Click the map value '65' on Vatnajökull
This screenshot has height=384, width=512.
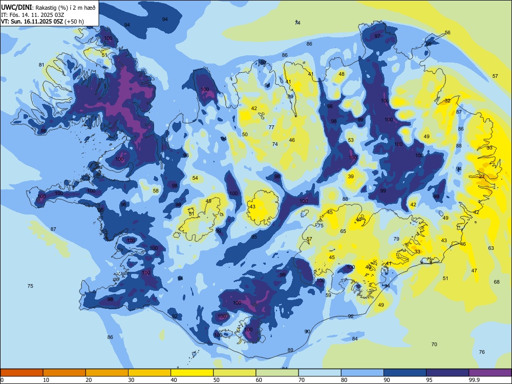(x=343, y=231)
